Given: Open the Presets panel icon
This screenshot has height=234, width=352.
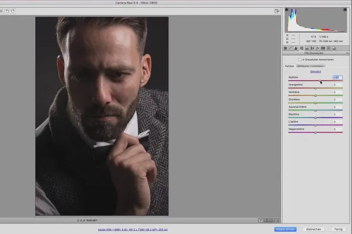Looking at the screenshot, I should [329, 48].
